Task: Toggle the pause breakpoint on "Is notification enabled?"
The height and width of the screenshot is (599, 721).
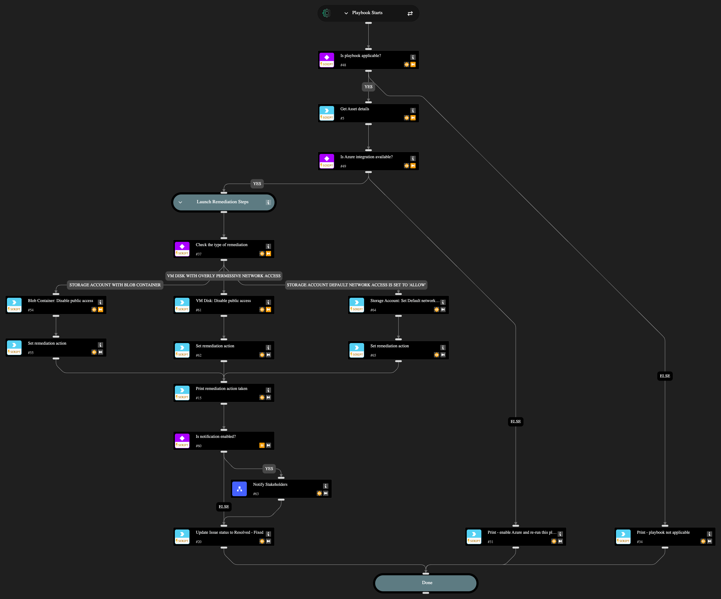Action: point(262,445)
